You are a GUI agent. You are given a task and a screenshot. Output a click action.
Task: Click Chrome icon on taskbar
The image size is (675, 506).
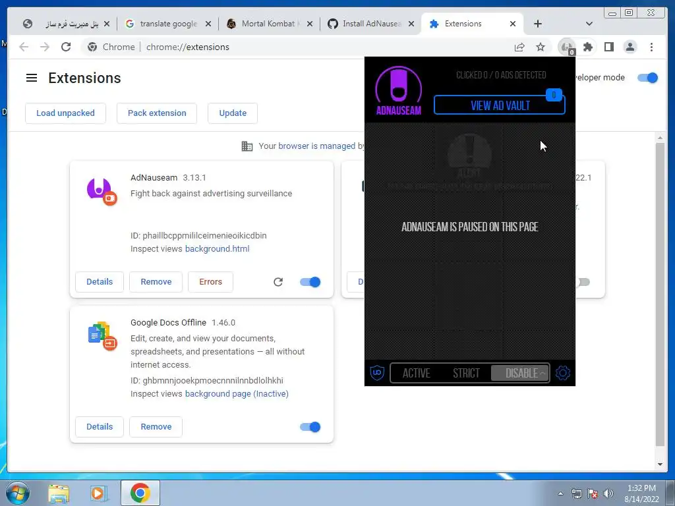(140, 493)
